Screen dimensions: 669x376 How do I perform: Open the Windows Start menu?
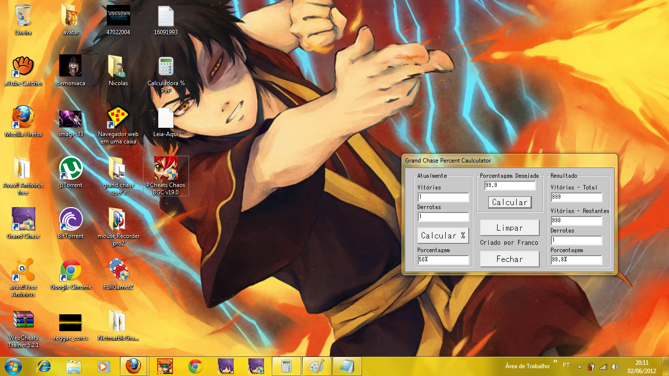(x=13, y=366)
